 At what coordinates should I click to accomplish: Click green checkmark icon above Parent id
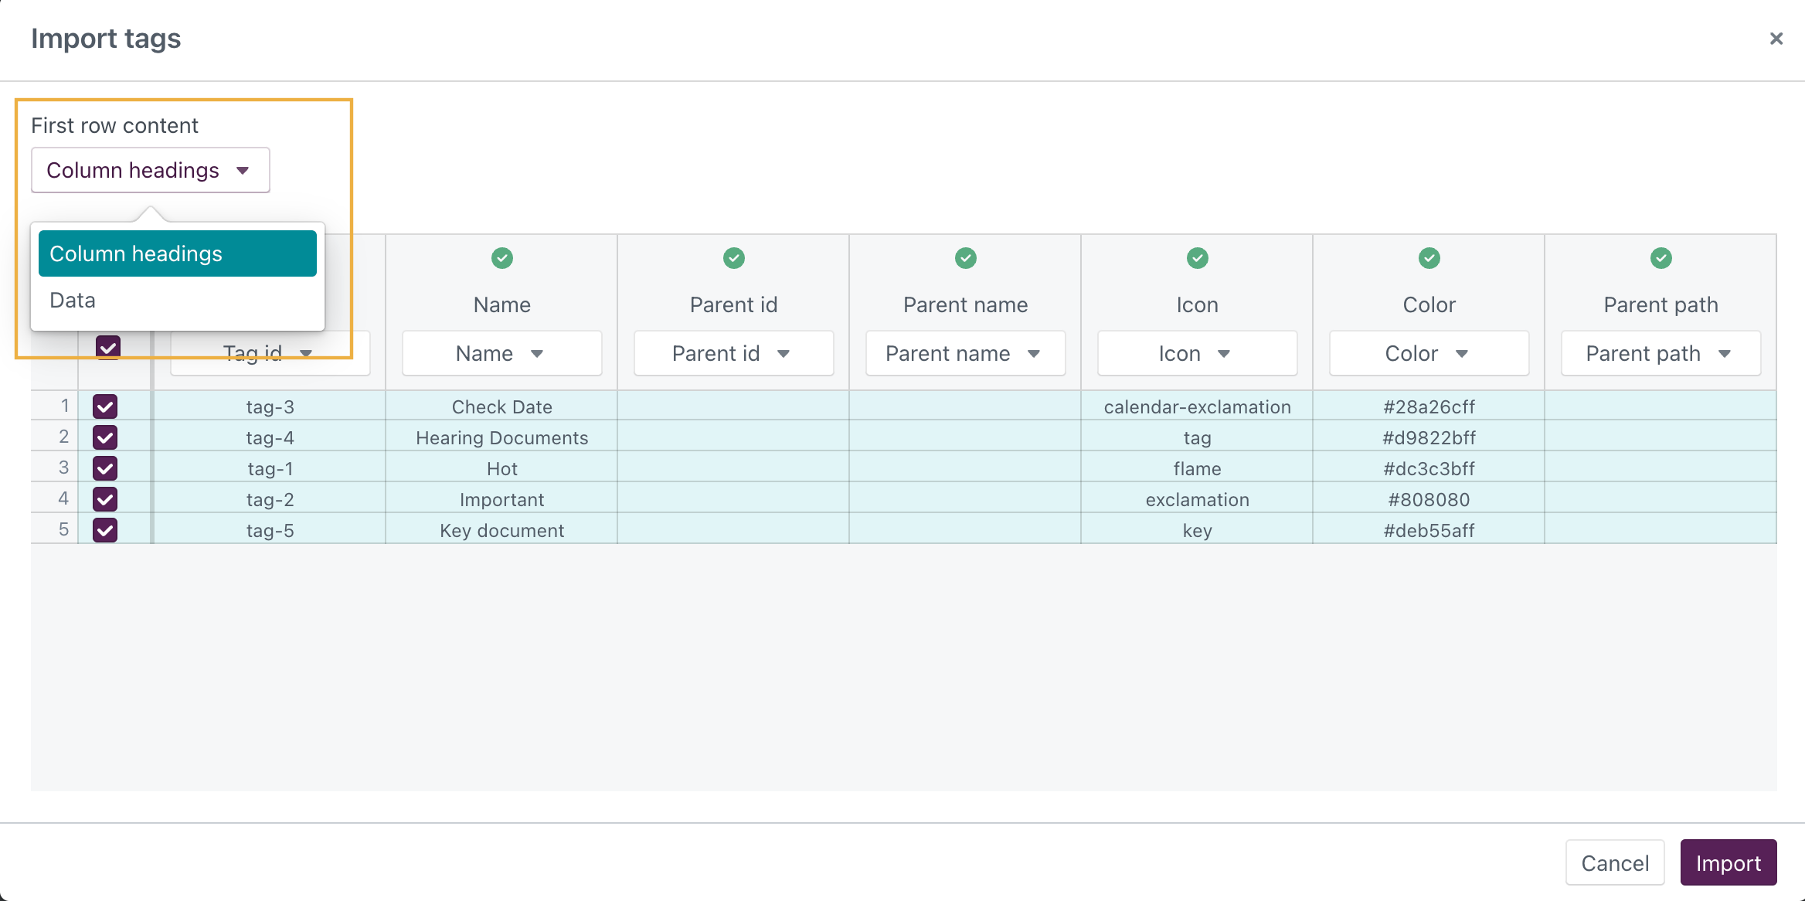[x=734, y=258]
